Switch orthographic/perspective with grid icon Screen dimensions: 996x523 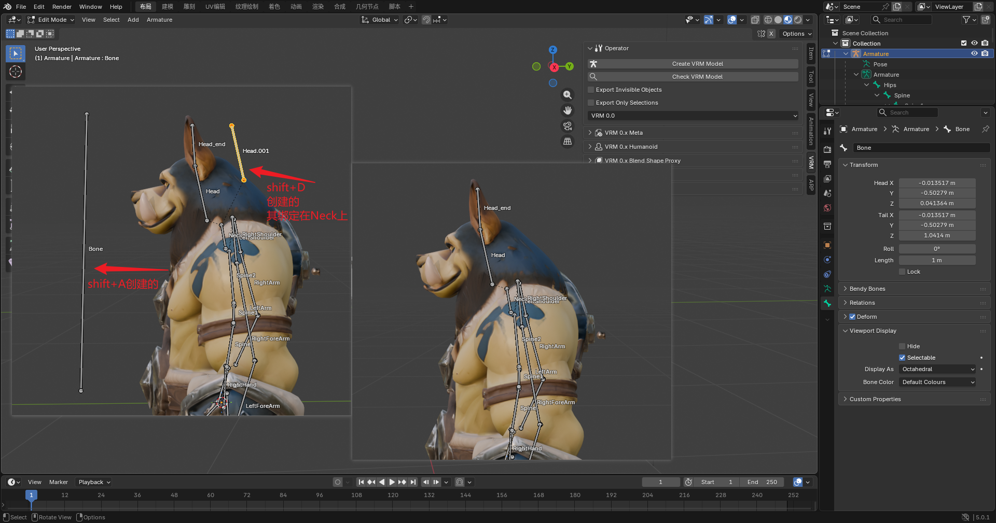click(568, 141)
